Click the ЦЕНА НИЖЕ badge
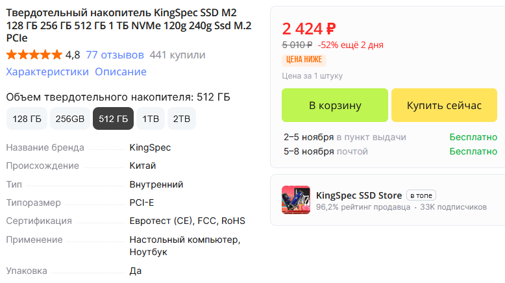The width and height of the screenshot is (505, 283). click(304, 60)
